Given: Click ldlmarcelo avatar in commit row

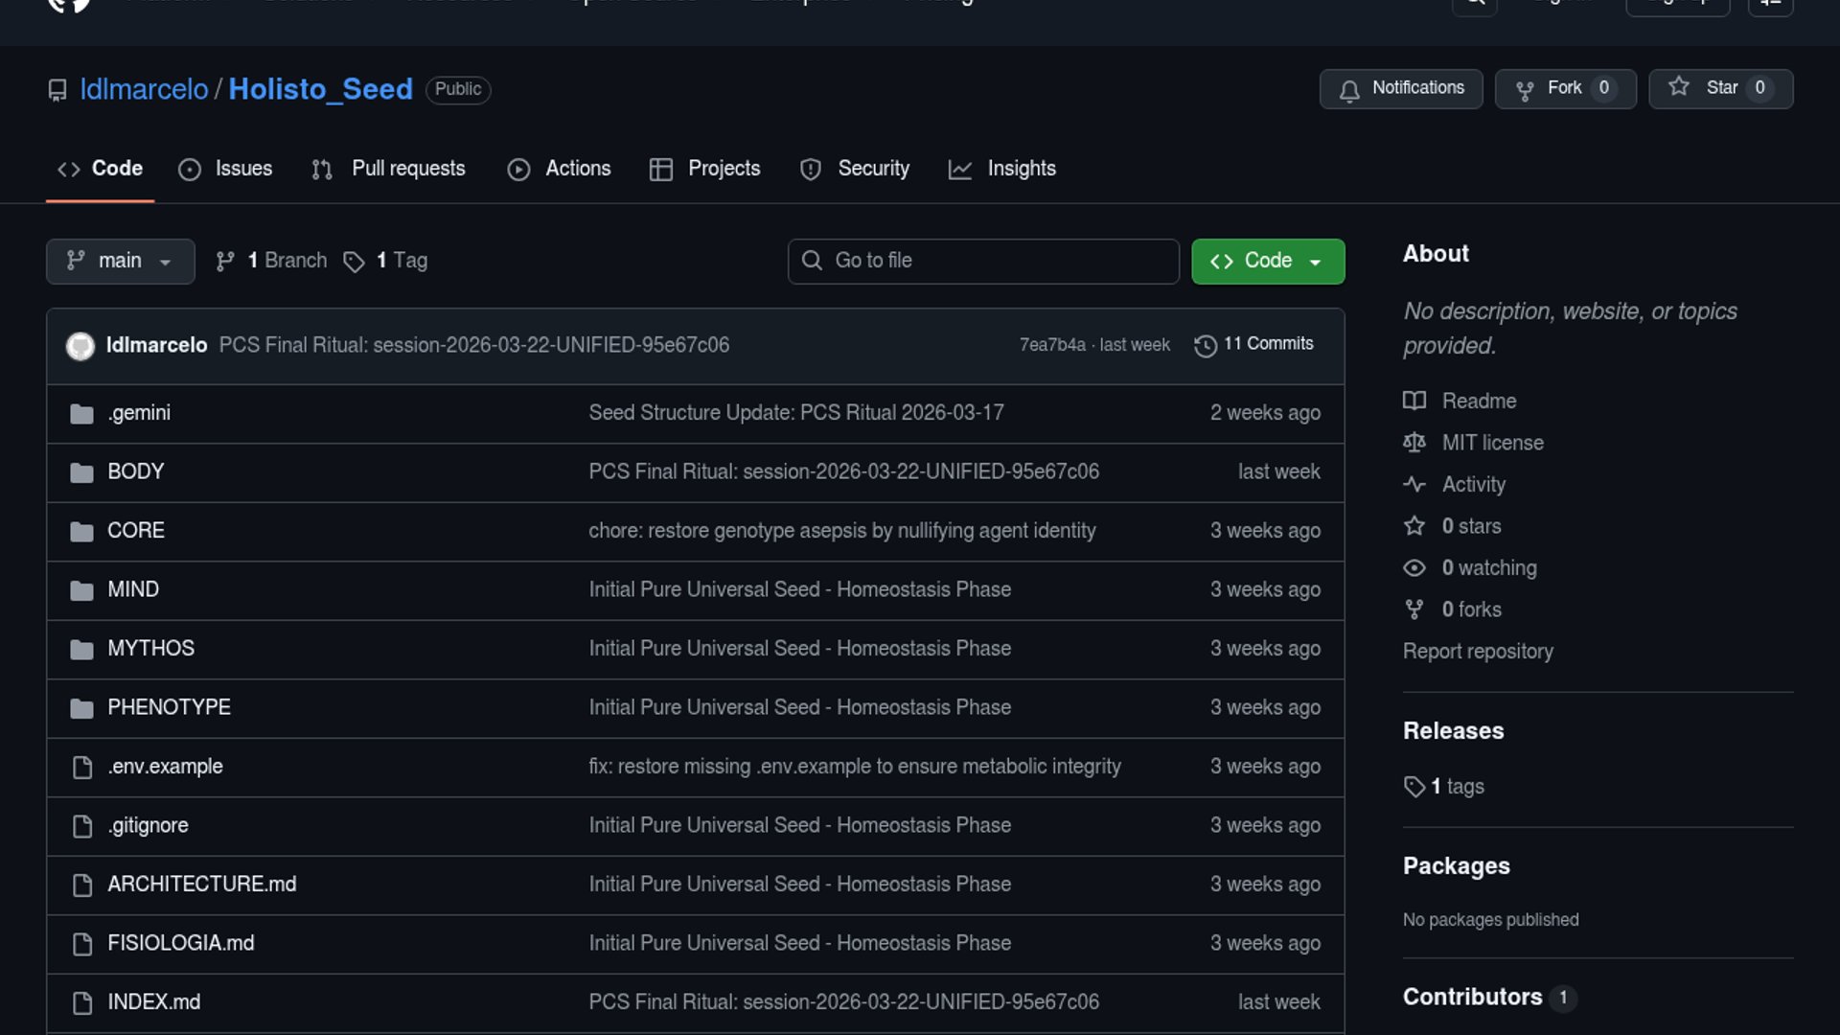Looking at the screenshot, I should pos(80,345).
